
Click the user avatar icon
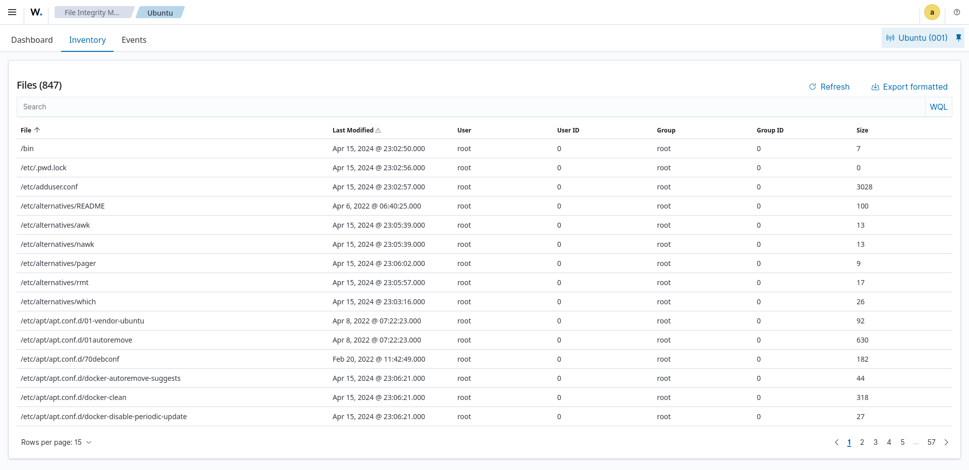click(932, 12)
